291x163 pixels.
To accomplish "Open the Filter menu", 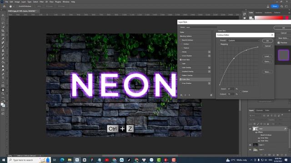I will 41,2.
